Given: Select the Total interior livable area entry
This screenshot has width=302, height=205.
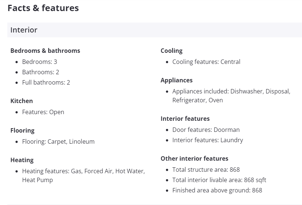Looking at the screenshot, I should click(219, 180).
